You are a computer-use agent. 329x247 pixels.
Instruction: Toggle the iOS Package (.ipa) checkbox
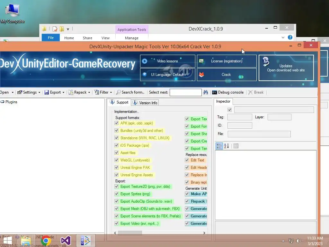tap(116, 145)
